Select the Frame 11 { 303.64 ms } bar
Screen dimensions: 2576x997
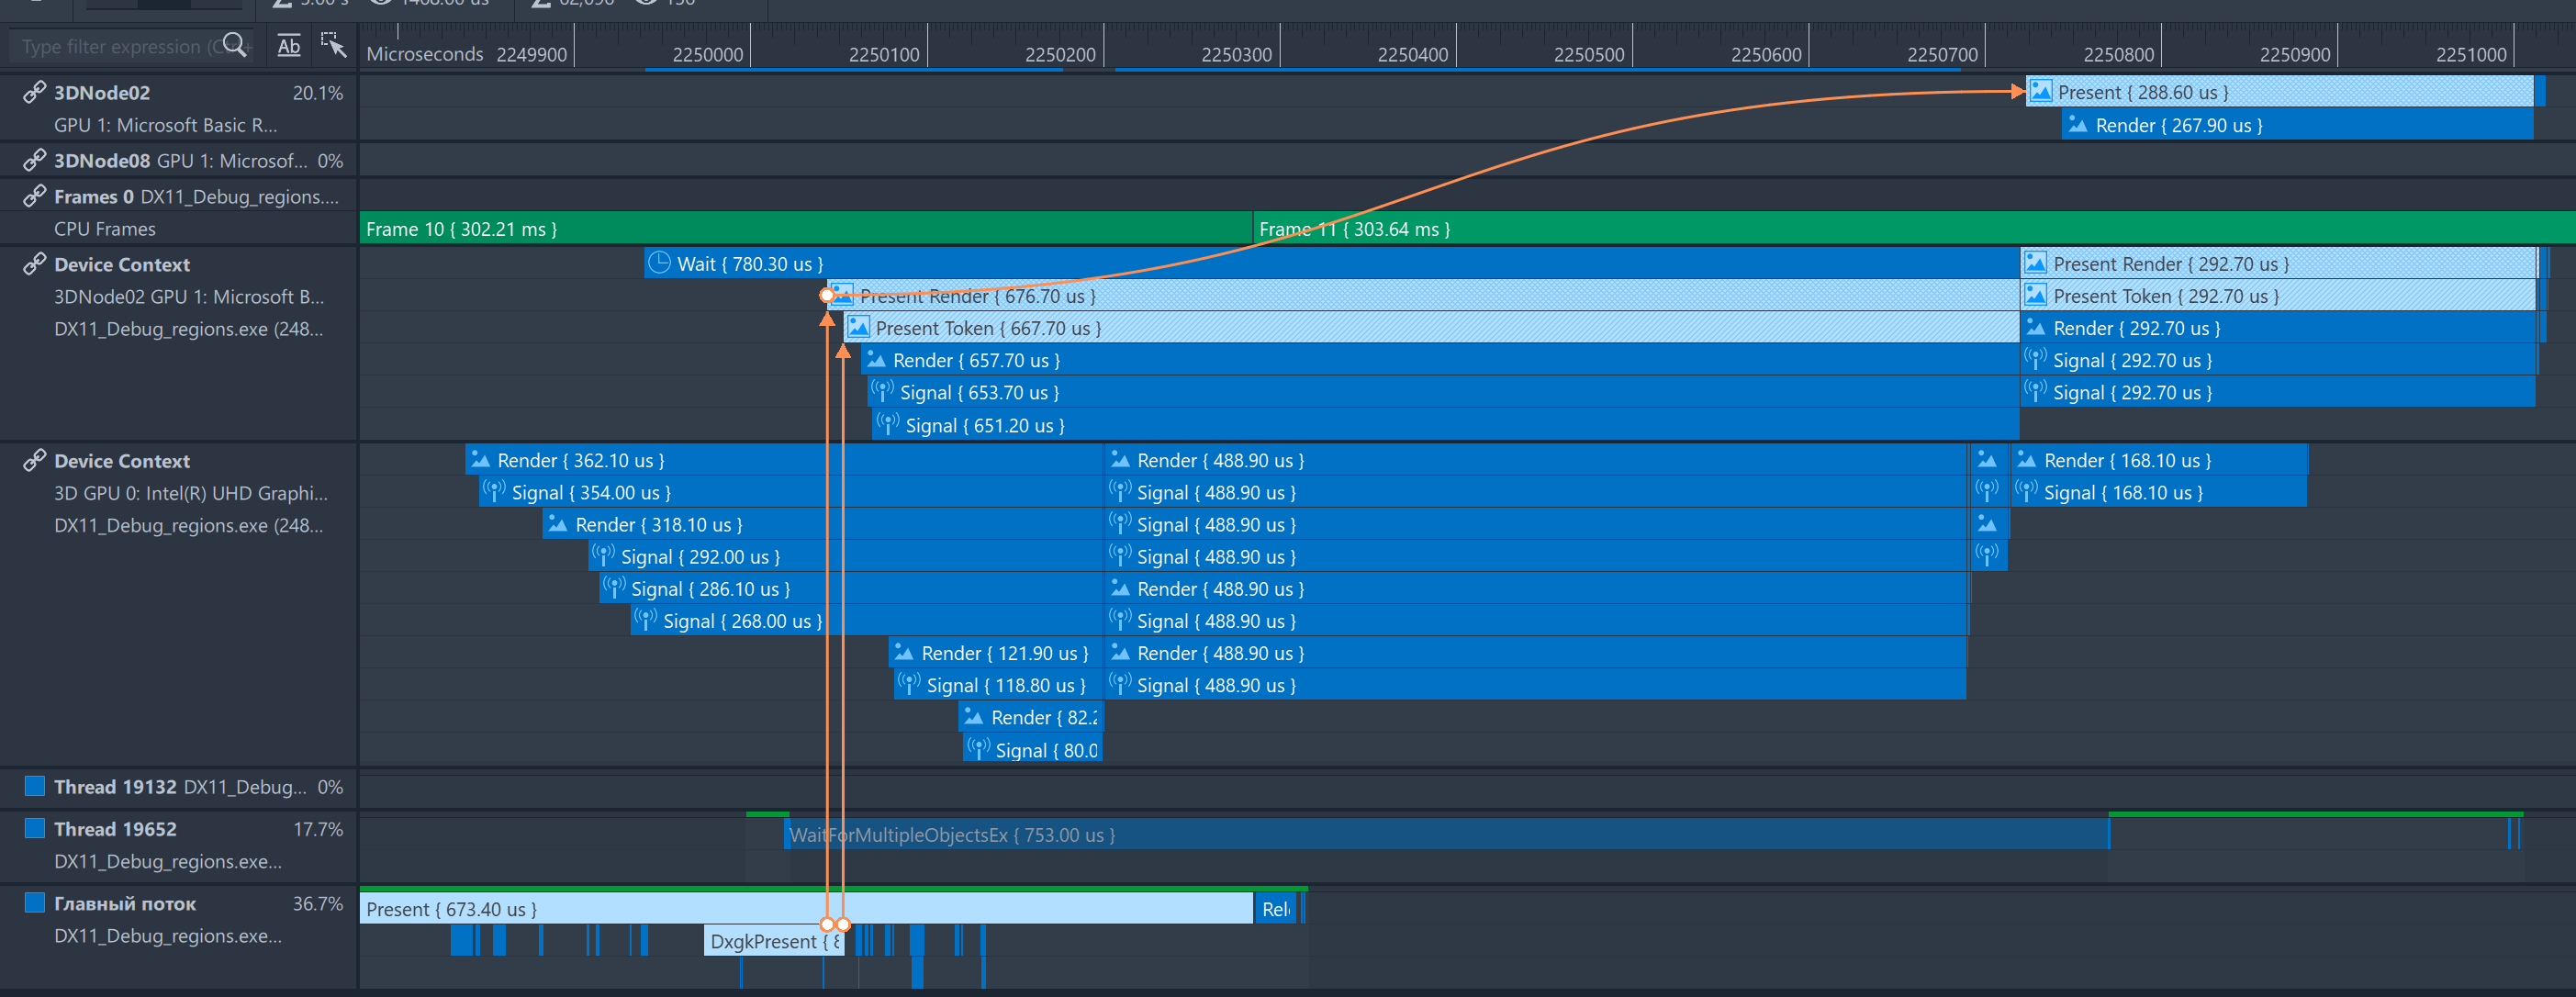pos(1913,229)
